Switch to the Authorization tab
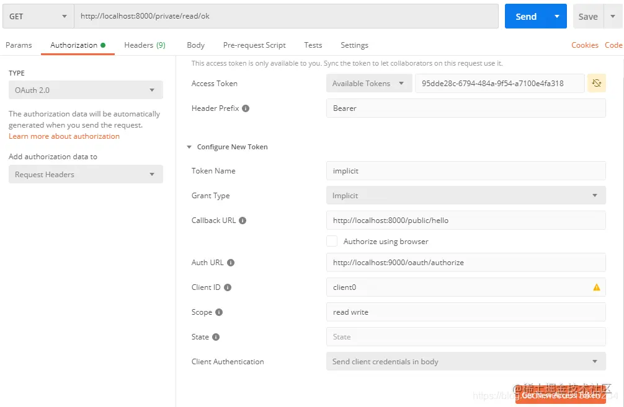This screenshot has height=407, width=624. 78,45
